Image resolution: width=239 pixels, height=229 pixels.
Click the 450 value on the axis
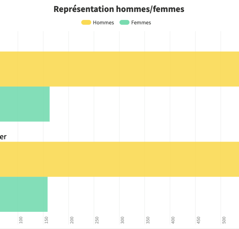point(199,220)
